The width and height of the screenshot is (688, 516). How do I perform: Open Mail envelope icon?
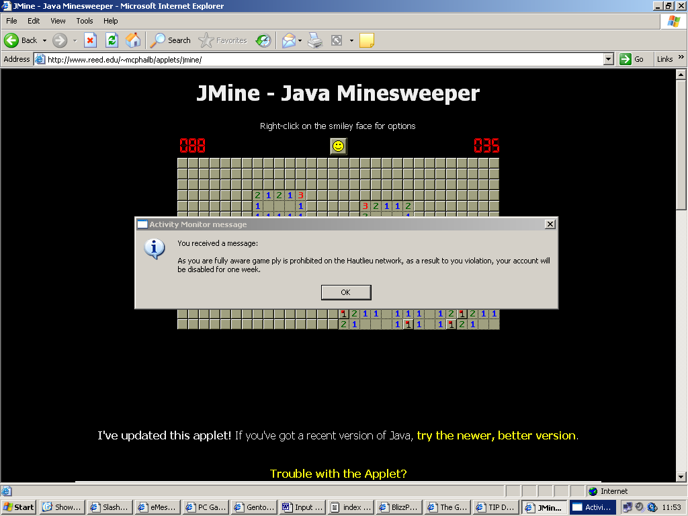[289, 40]
